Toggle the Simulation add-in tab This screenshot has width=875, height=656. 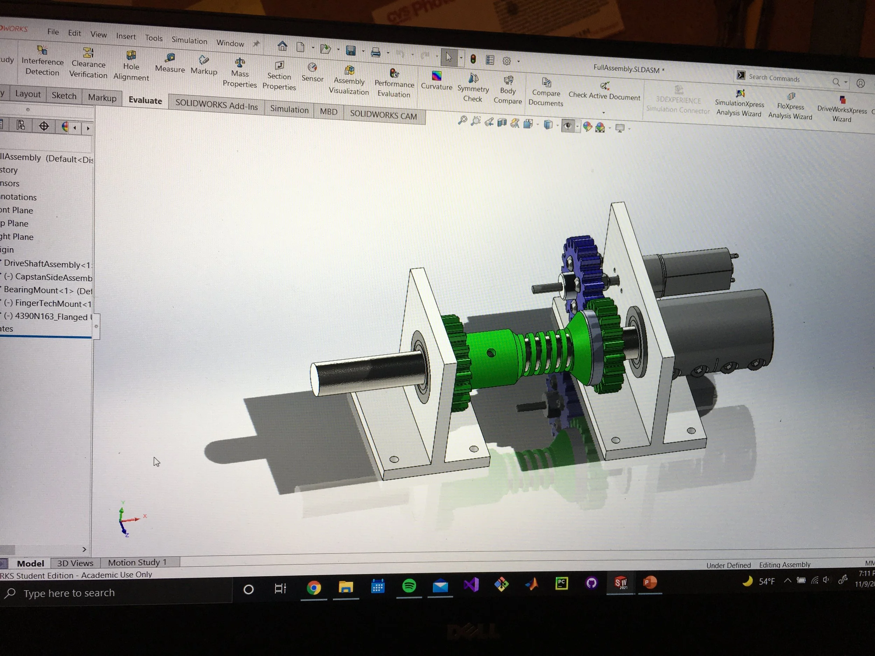tap(289, 110)
